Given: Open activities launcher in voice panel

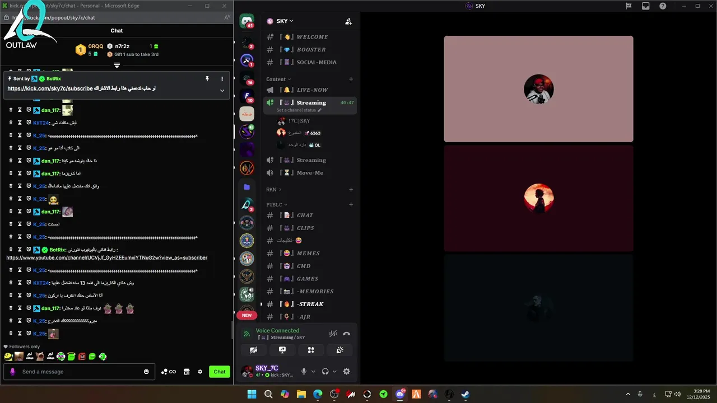Looking at the screenshot, I should point(311,350).
